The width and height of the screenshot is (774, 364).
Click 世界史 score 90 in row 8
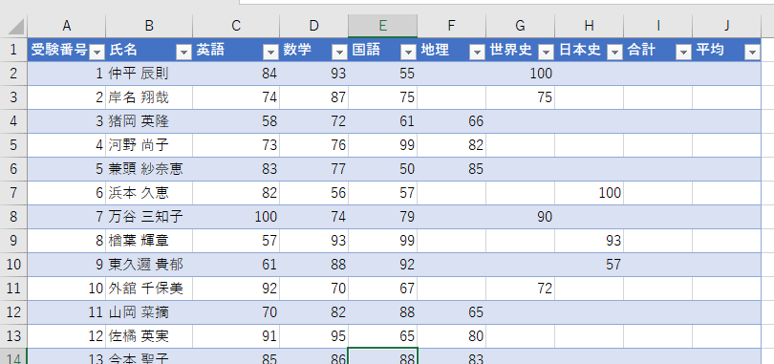(520, 217)
